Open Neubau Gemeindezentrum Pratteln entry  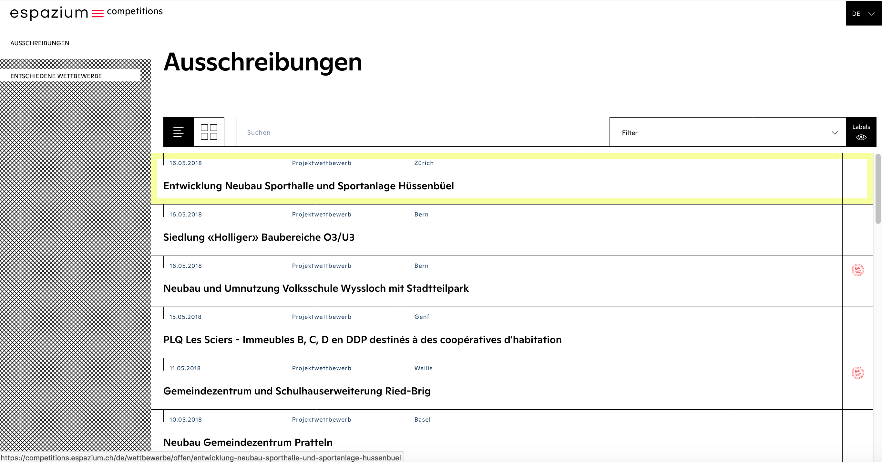[248, 442]
